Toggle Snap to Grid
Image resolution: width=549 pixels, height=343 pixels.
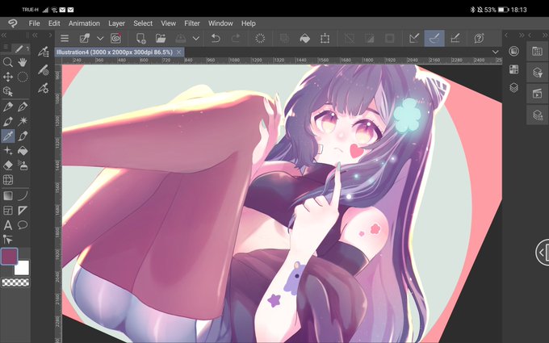click(x=455, y=38)
